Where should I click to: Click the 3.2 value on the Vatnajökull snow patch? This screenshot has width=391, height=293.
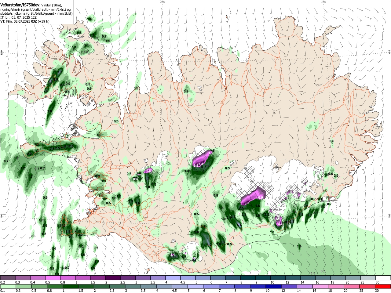tap(247, 203)
